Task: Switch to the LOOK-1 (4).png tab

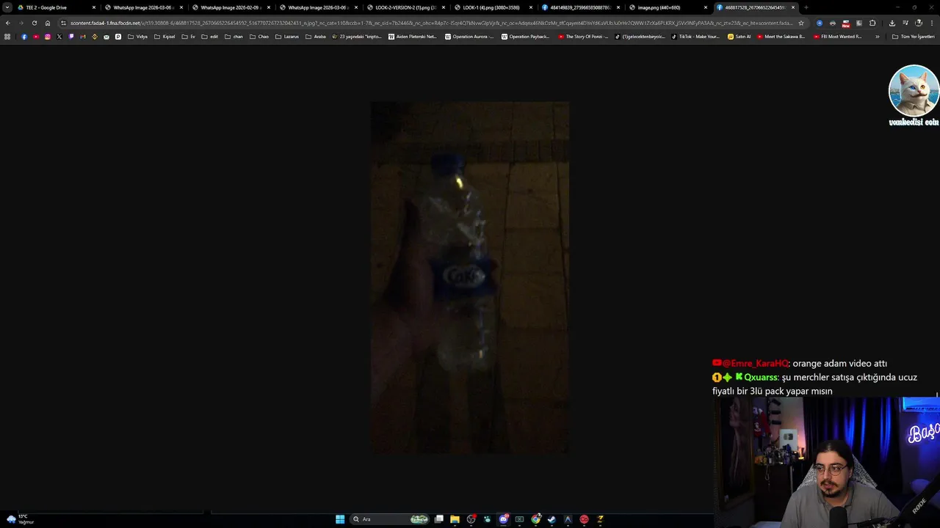Action: [x=492, y=7]
